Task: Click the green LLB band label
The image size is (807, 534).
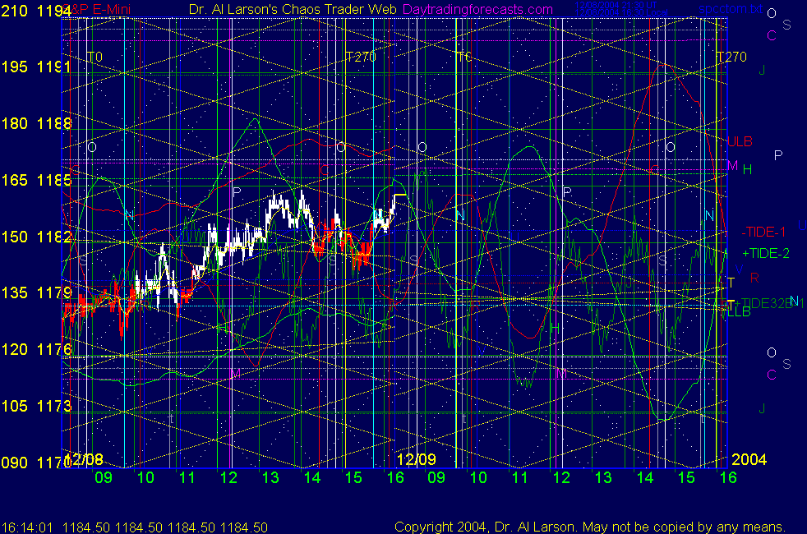Action: [739, 311]
